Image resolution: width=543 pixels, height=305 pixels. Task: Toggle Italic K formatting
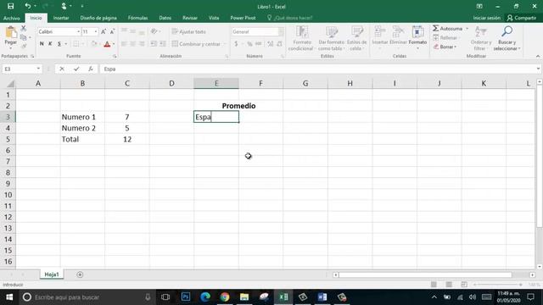click(x=50, y=44)
